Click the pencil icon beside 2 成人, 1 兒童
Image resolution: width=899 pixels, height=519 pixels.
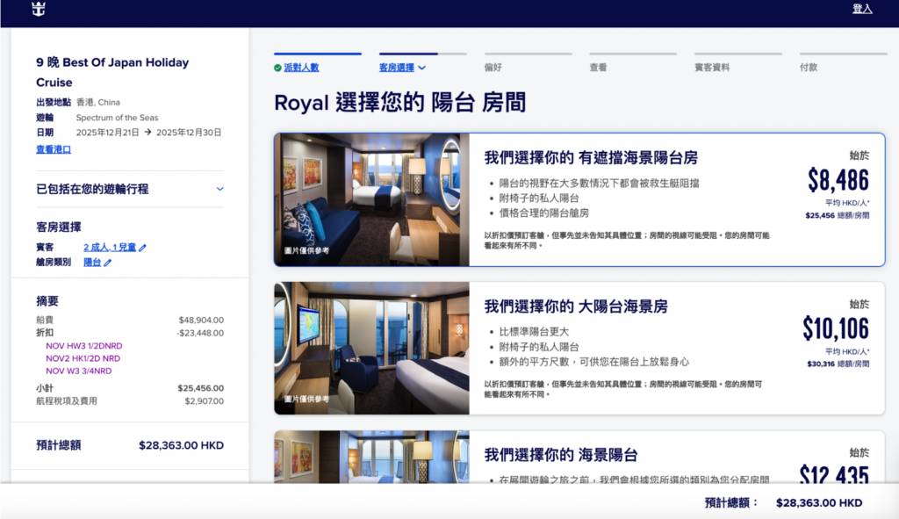coord(142,248)
